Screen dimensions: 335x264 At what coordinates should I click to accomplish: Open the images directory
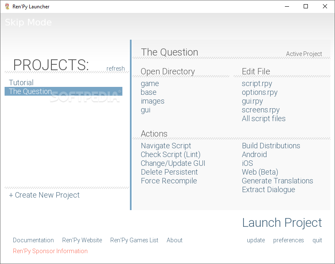pyautogui.click(x=152, y=101)
